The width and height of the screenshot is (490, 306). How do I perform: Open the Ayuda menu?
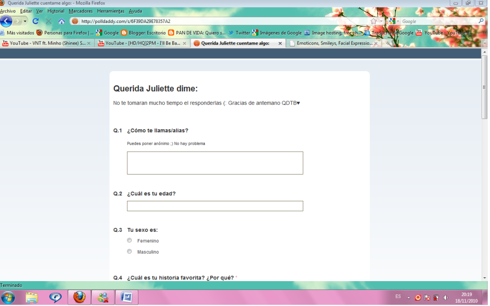click(x=135, y=11)
